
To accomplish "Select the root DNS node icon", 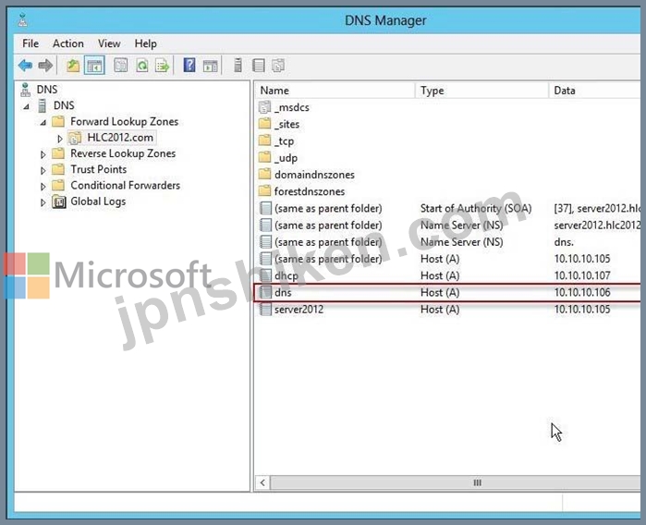I will click(x=26, y=90).
